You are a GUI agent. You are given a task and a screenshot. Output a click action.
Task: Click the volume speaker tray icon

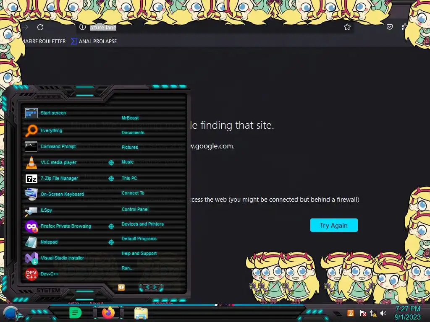(383, 313)
